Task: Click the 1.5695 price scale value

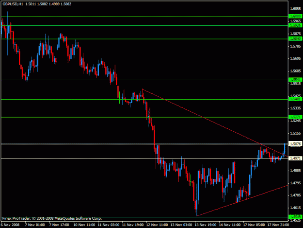Action: (x=295, y=58)
